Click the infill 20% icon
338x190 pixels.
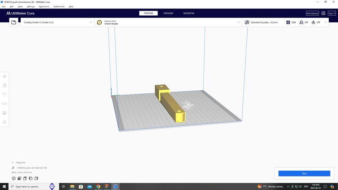click(x=288, y=22)
